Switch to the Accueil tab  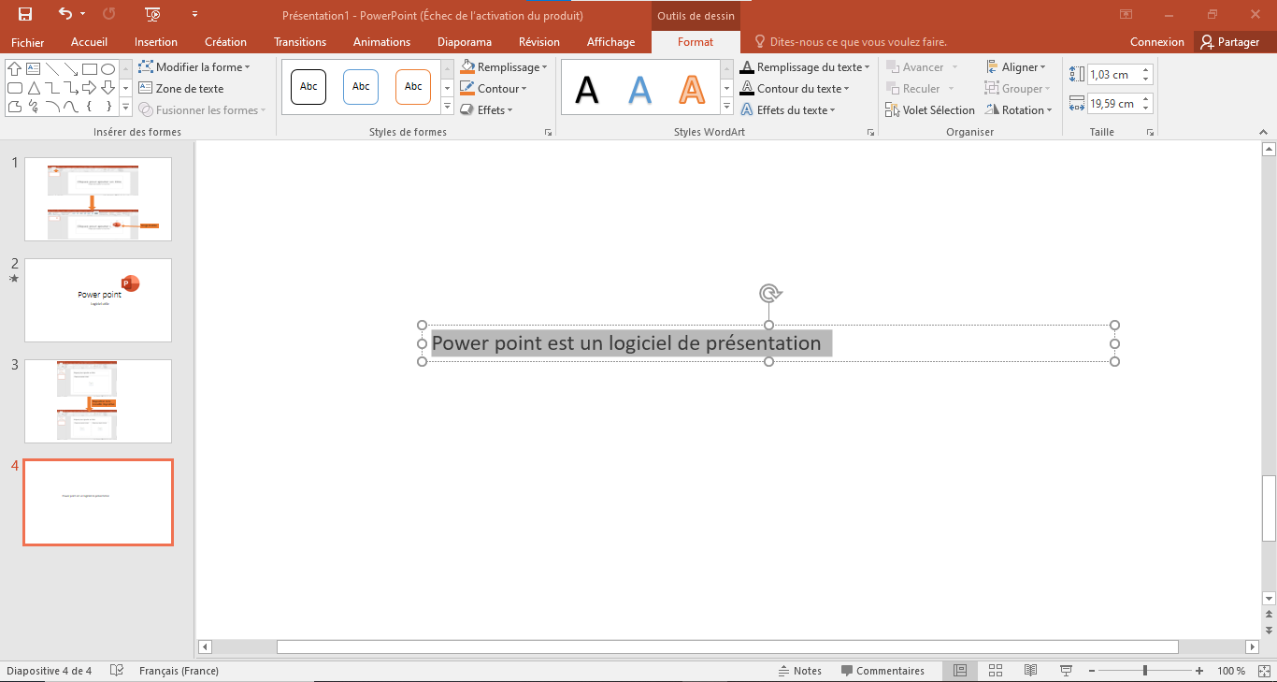[90, 42]
